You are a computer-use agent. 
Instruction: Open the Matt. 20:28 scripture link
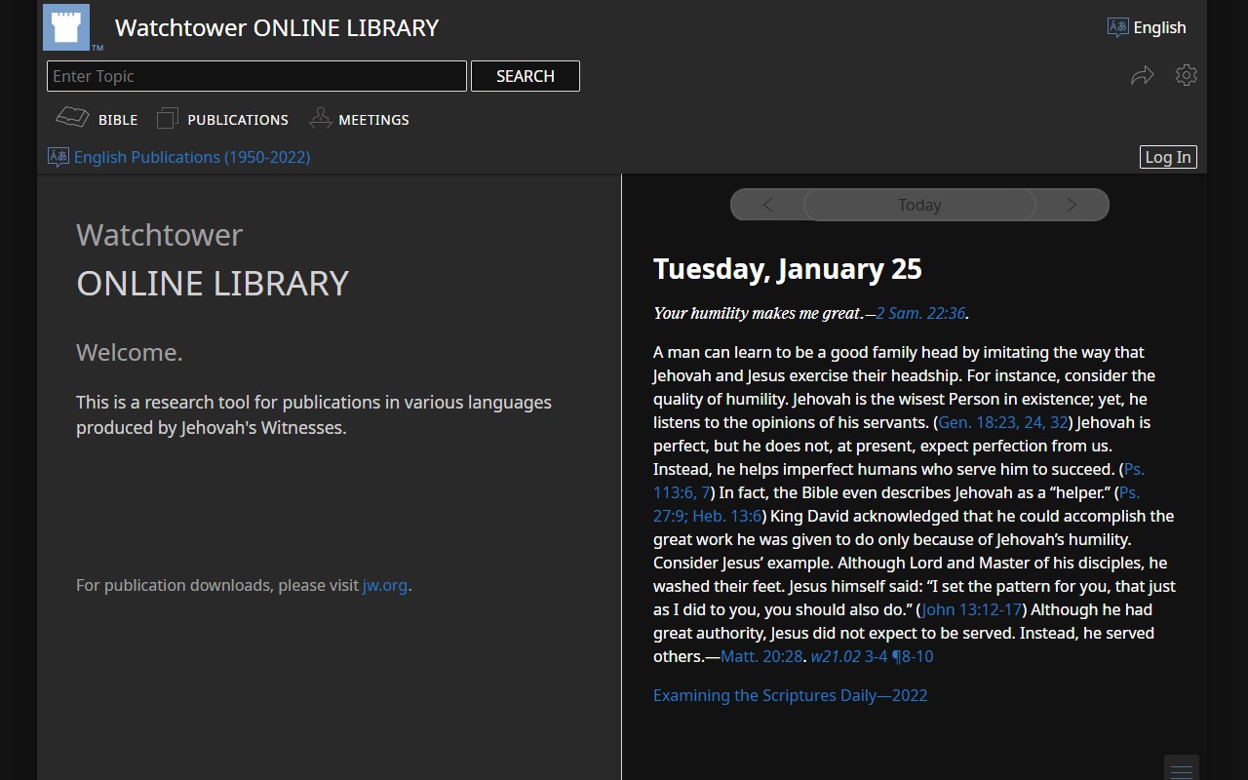click(x=761, y=656)
